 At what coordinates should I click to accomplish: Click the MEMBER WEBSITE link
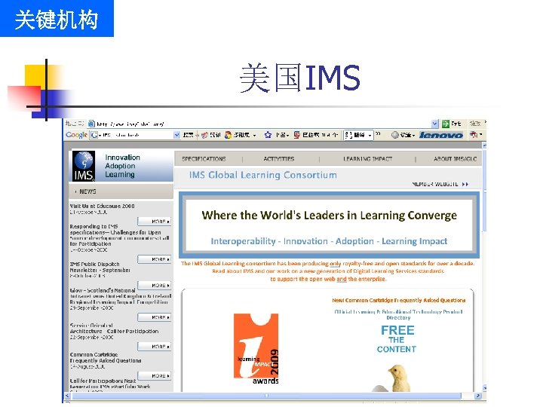(440, 184)
